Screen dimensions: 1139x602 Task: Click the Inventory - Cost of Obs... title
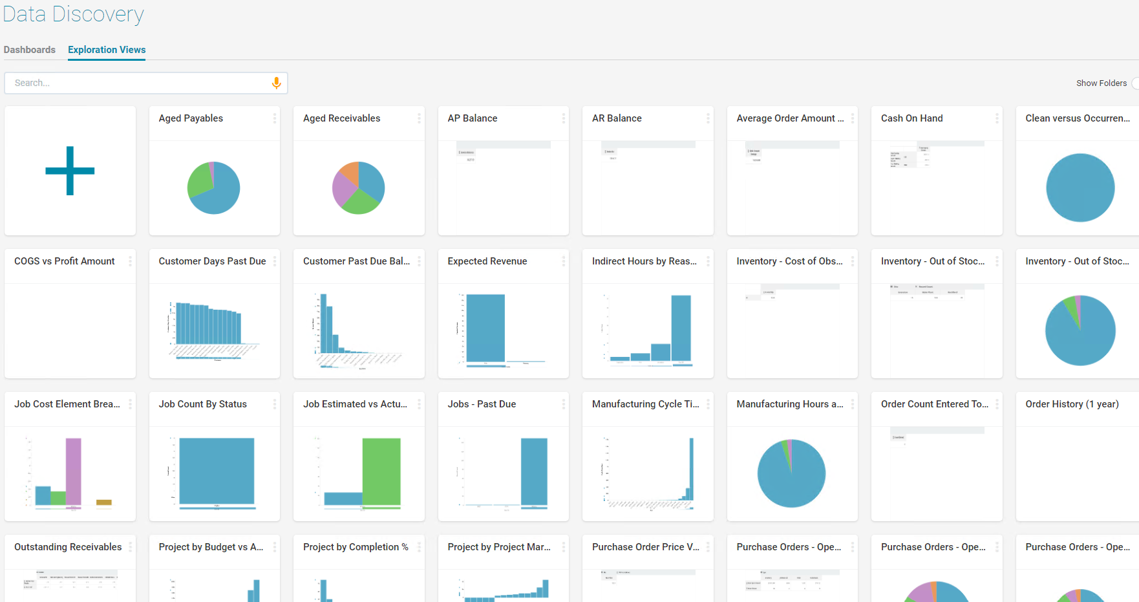pos(789,261)
